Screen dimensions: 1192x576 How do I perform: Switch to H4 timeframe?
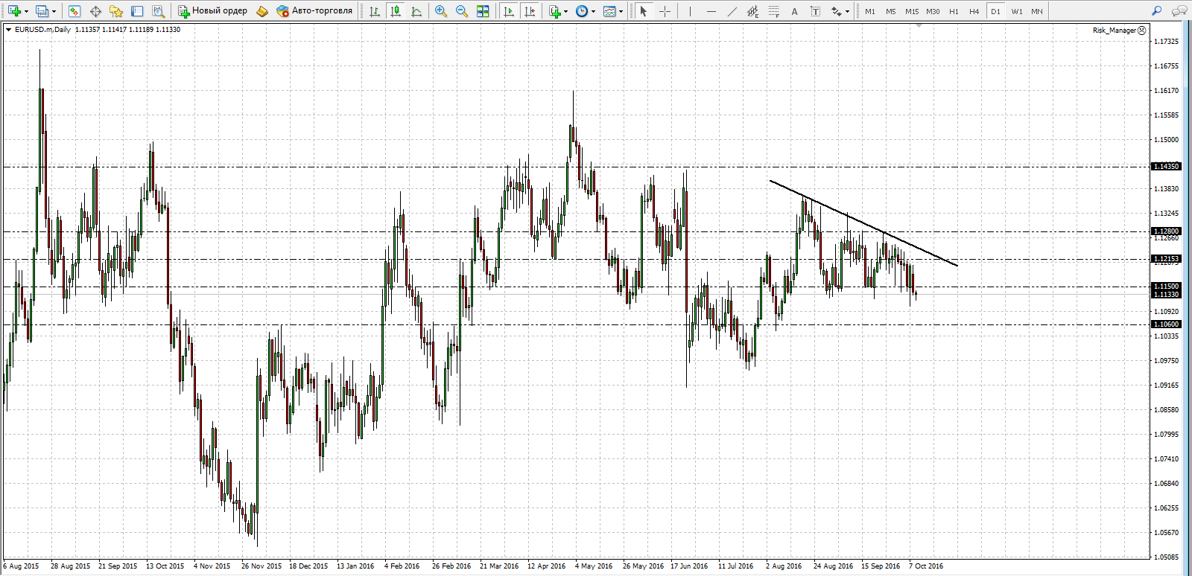point(974,11)
